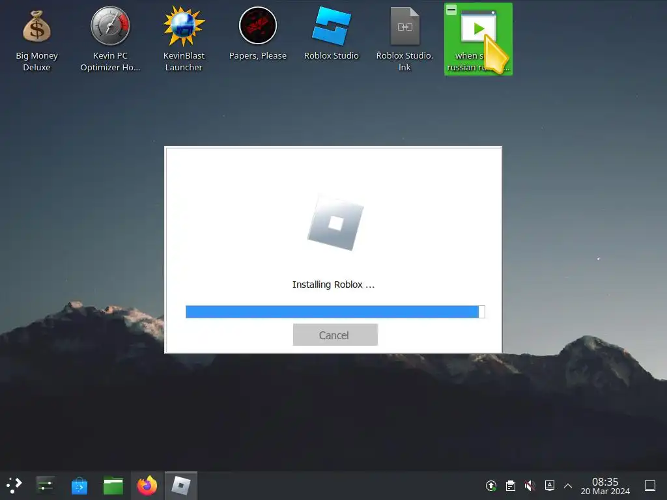Launch the KevinBlast Launcher desktop icon
The width and height of the screenshot is (667, 500).
click(x=184, y=39)
